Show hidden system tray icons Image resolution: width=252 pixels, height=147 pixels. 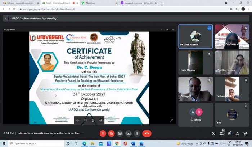(197, 144)
